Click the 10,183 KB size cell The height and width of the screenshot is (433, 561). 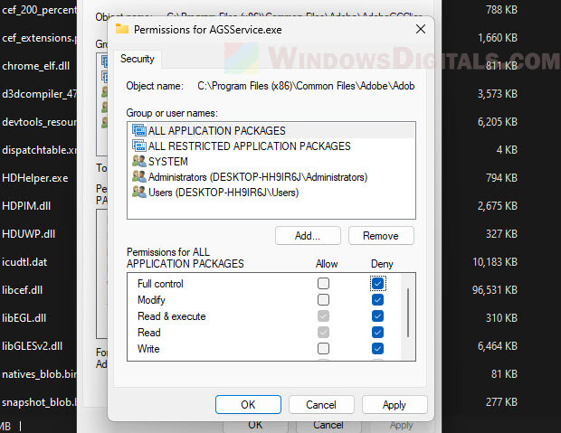coord(495,262)
